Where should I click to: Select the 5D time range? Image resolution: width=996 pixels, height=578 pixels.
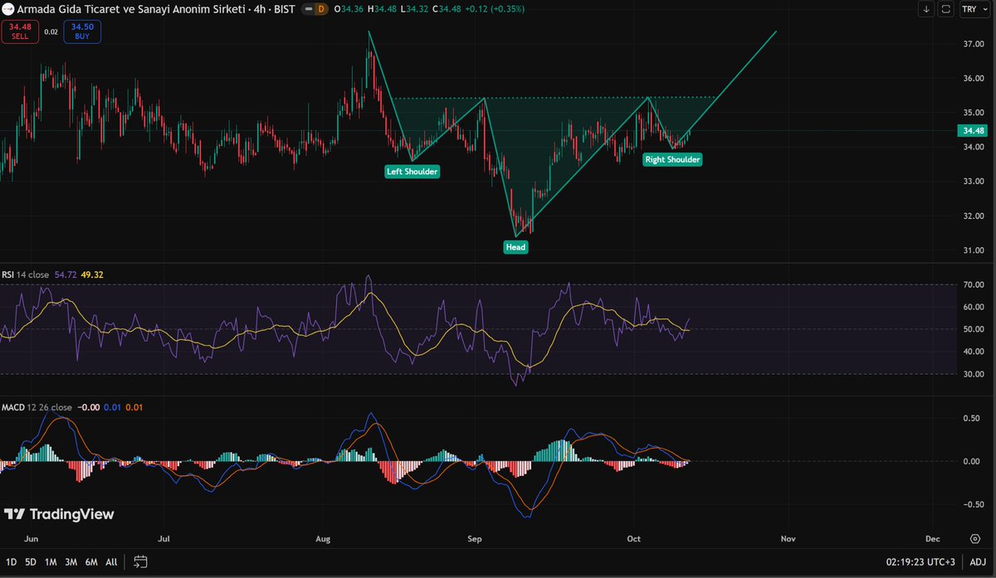tap(30, 561)
